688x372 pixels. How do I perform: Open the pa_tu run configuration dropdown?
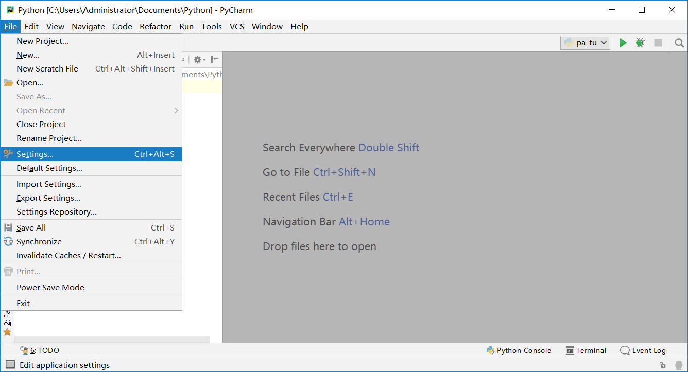pos(585,43)
